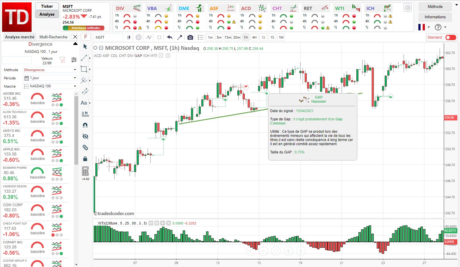
Task: Click the candlestick chart type icon
Action: 129,37
